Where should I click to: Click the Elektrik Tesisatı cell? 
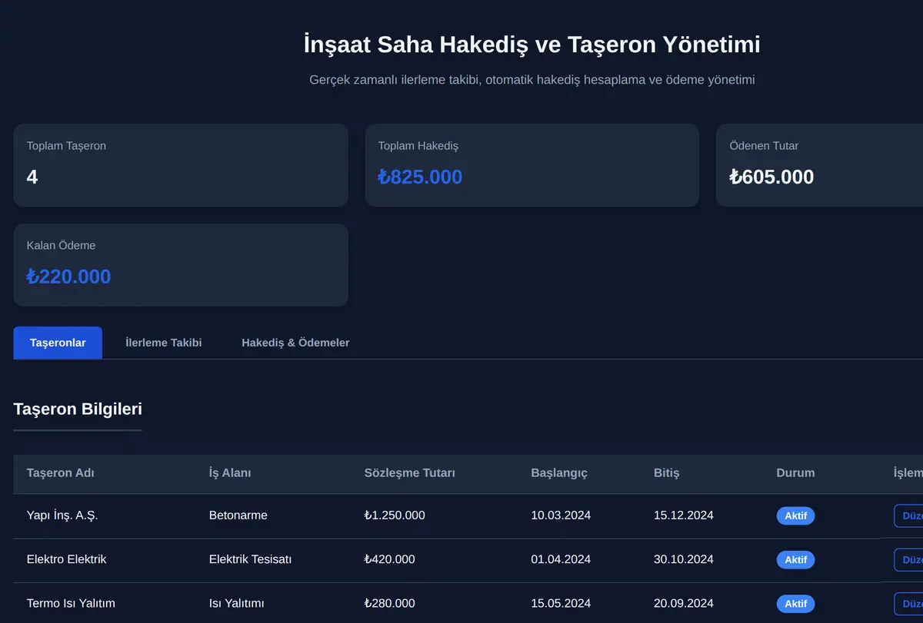250,560
